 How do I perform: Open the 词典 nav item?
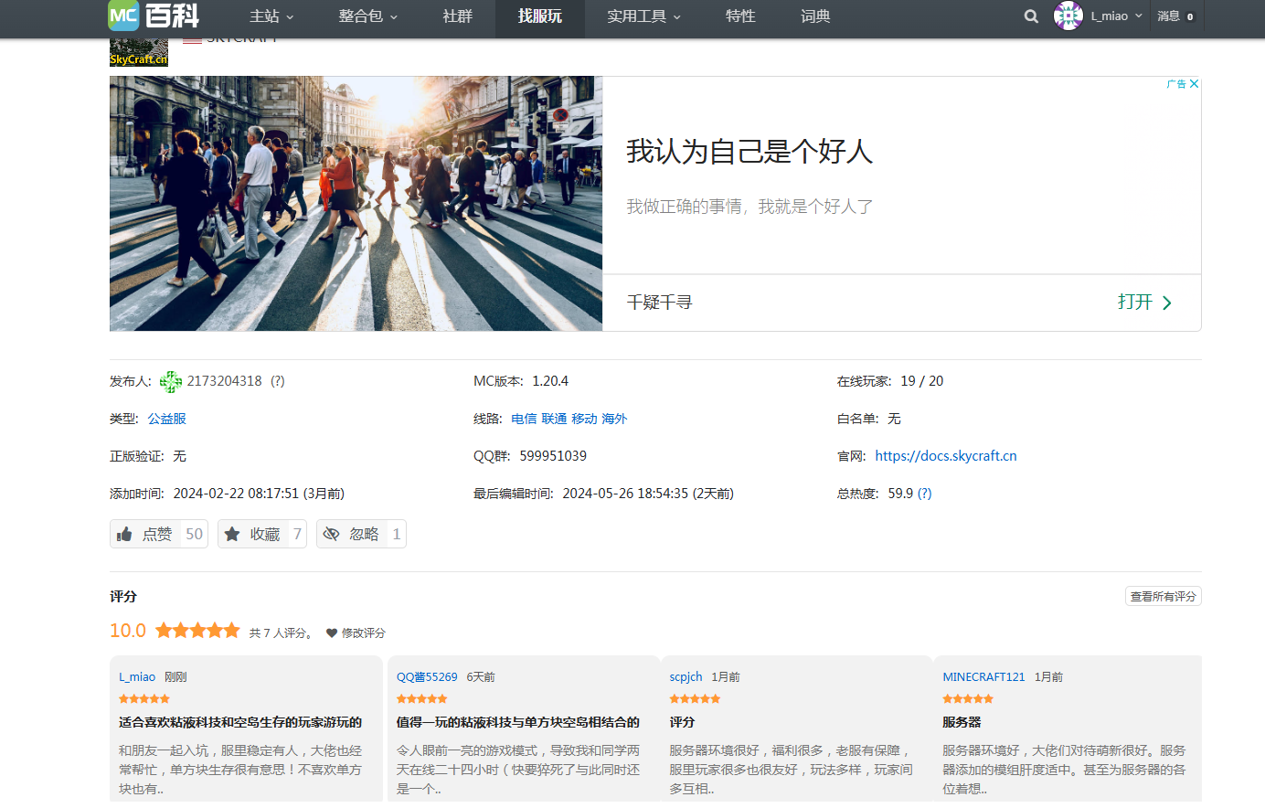pyautogui.click(x=815, y=16)
